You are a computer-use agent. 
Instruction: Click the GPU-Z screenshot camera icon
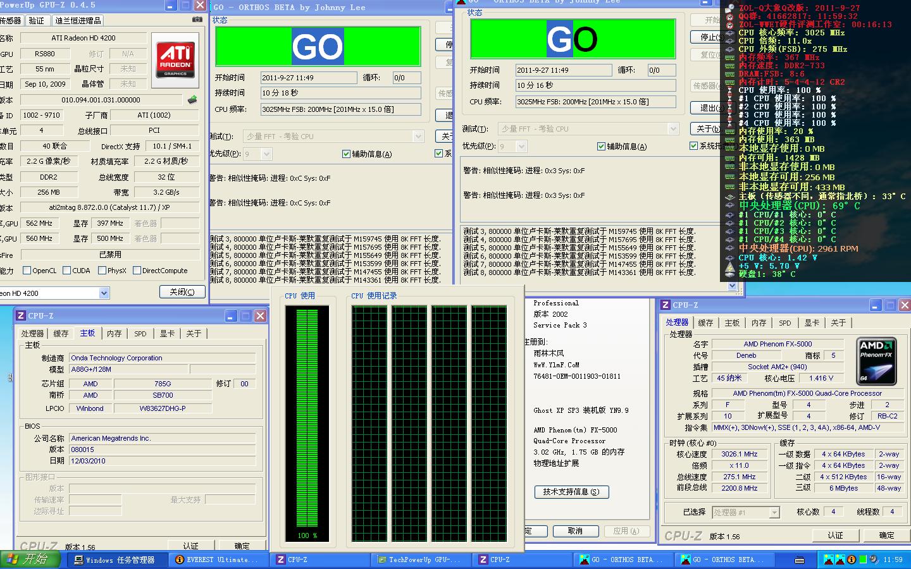click(x=197, y=20)
